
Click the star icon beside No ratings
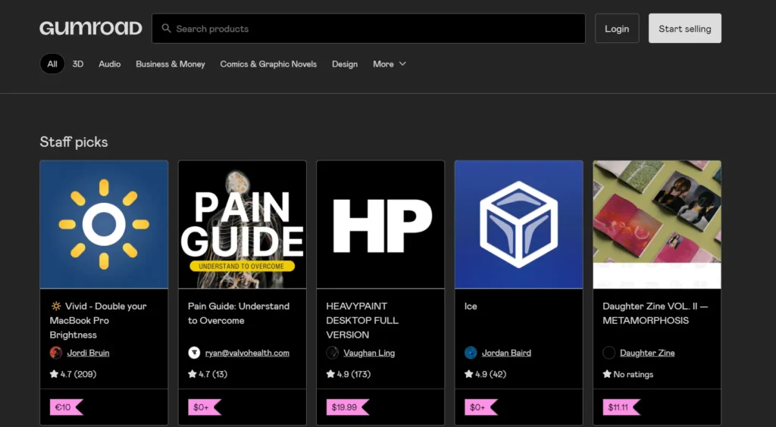tap(607, 374)
